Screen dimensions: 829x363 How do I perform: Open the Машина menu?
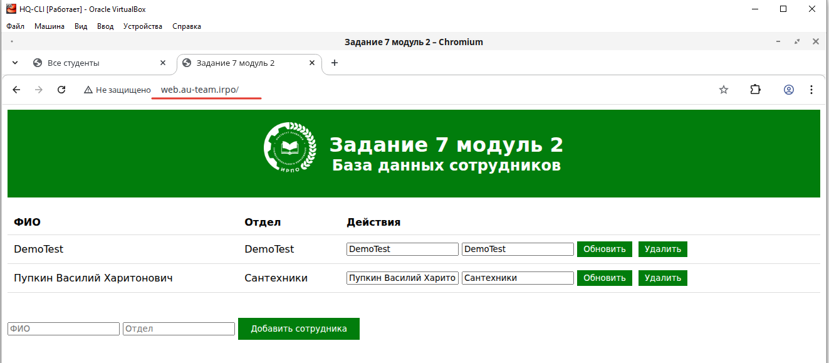tap(50, 26)
